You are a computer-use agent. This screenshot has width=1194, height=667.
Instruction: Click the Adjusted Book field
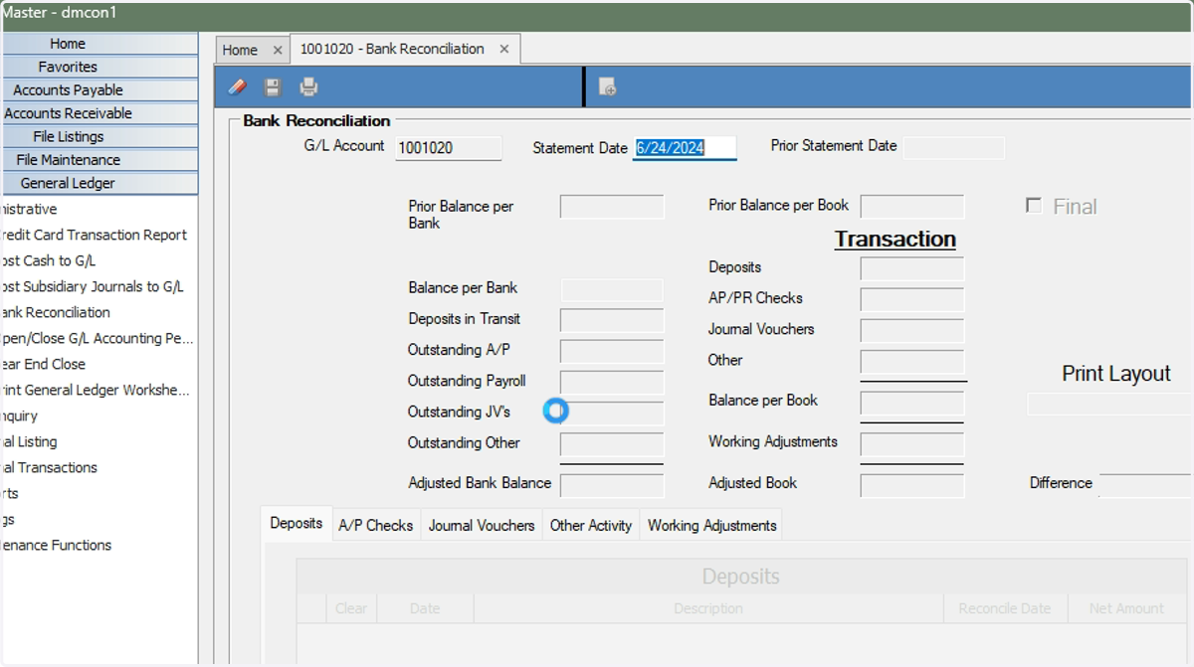click(x=912, y=485)
